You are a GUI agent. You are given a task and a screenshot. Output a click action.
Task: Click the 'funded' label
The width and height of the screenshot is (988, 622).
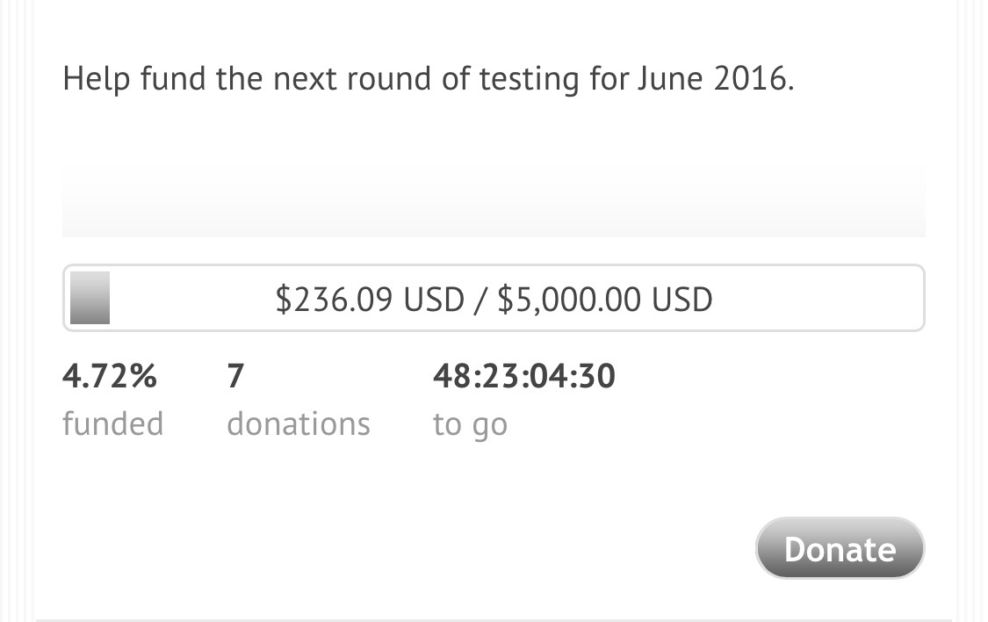[112, 423]
